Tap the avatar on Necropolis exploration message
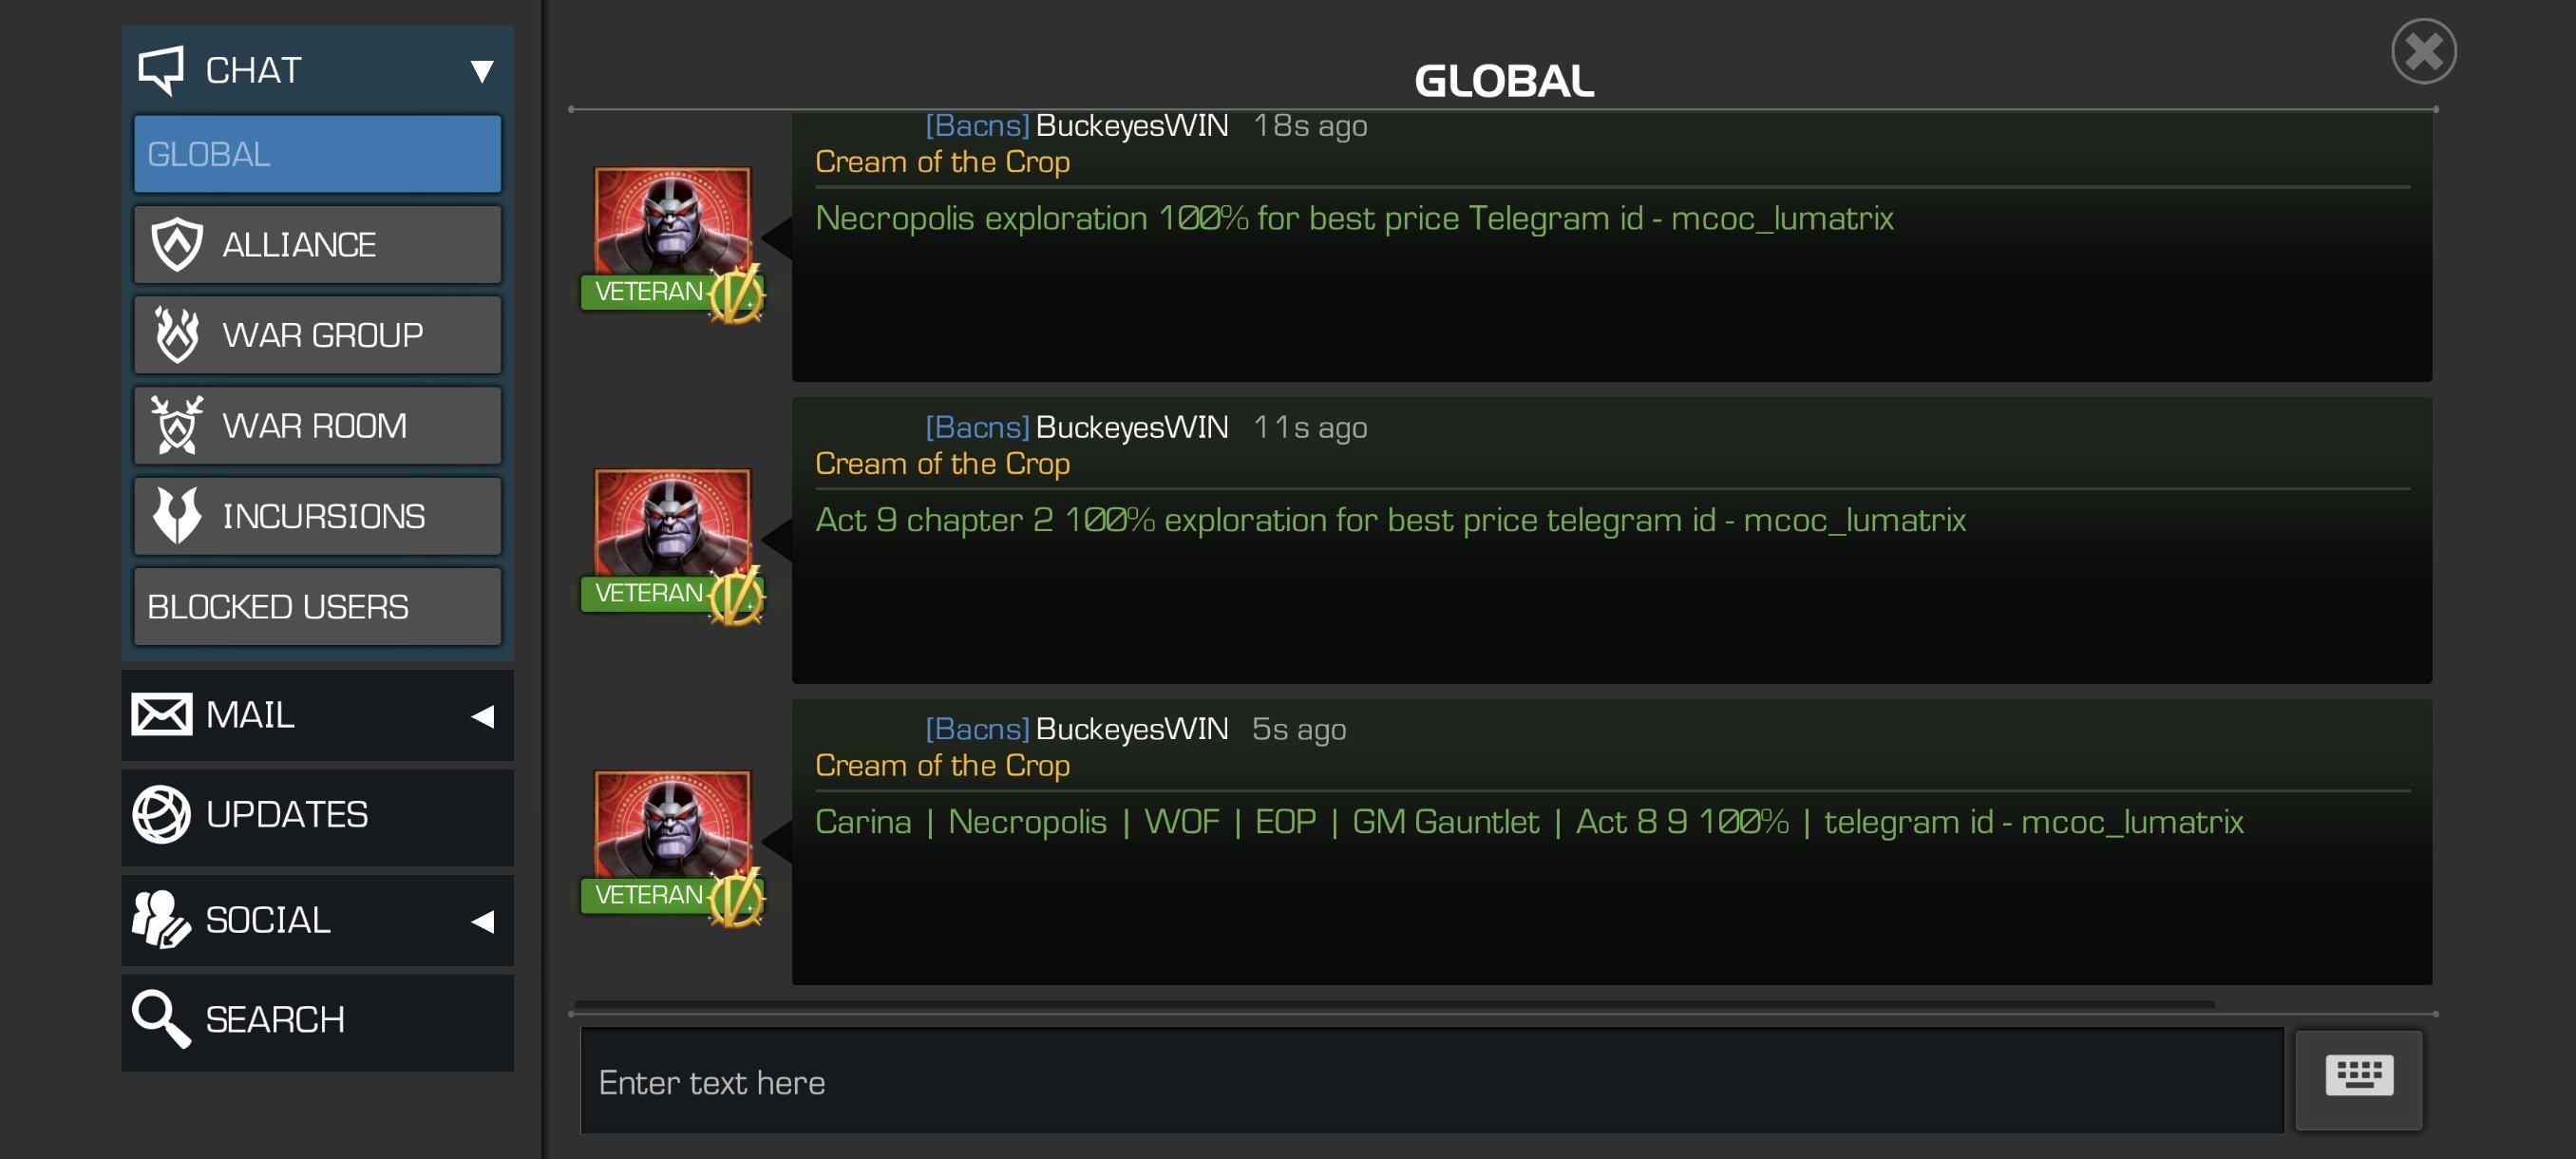 [x=672, y=222]
